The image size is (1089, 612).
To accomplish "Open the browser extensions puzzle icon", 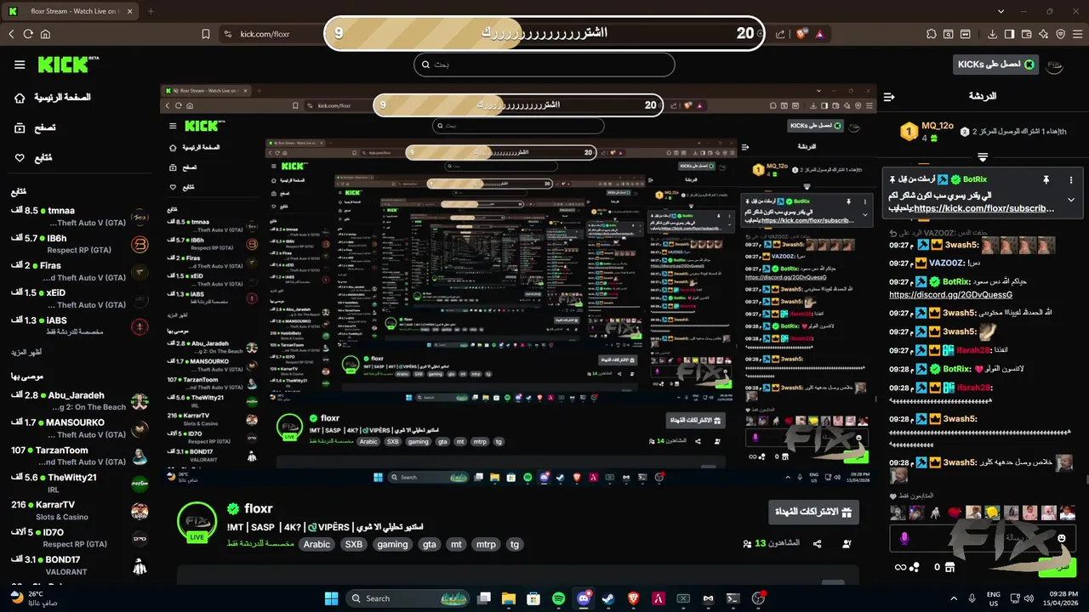I will point(932,34).
